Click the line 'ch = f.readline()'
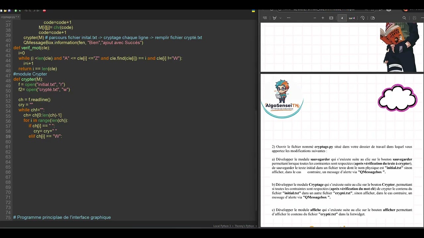This screenshot has height=238, width=424. click(x=34, y=99)
